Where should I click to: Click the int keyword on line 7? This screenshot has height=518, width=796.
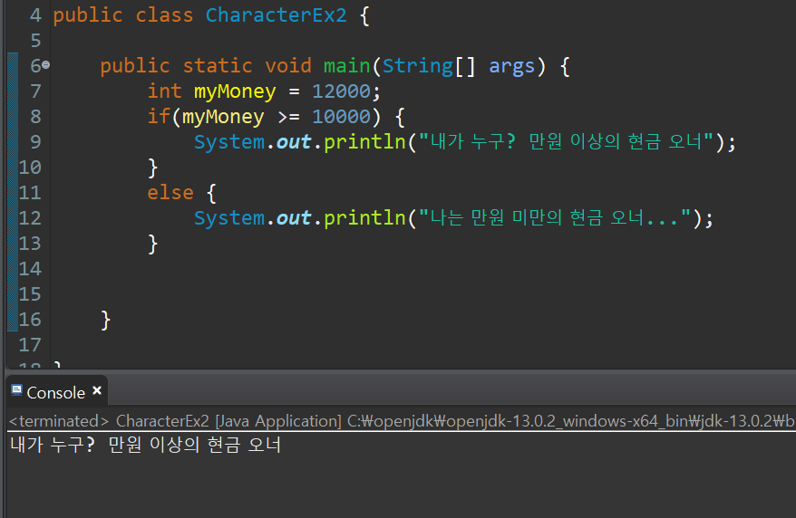point(164,91)
